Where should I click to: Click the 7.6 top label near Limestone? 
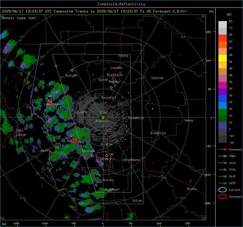pyautogui.click(x=58, y=107)
